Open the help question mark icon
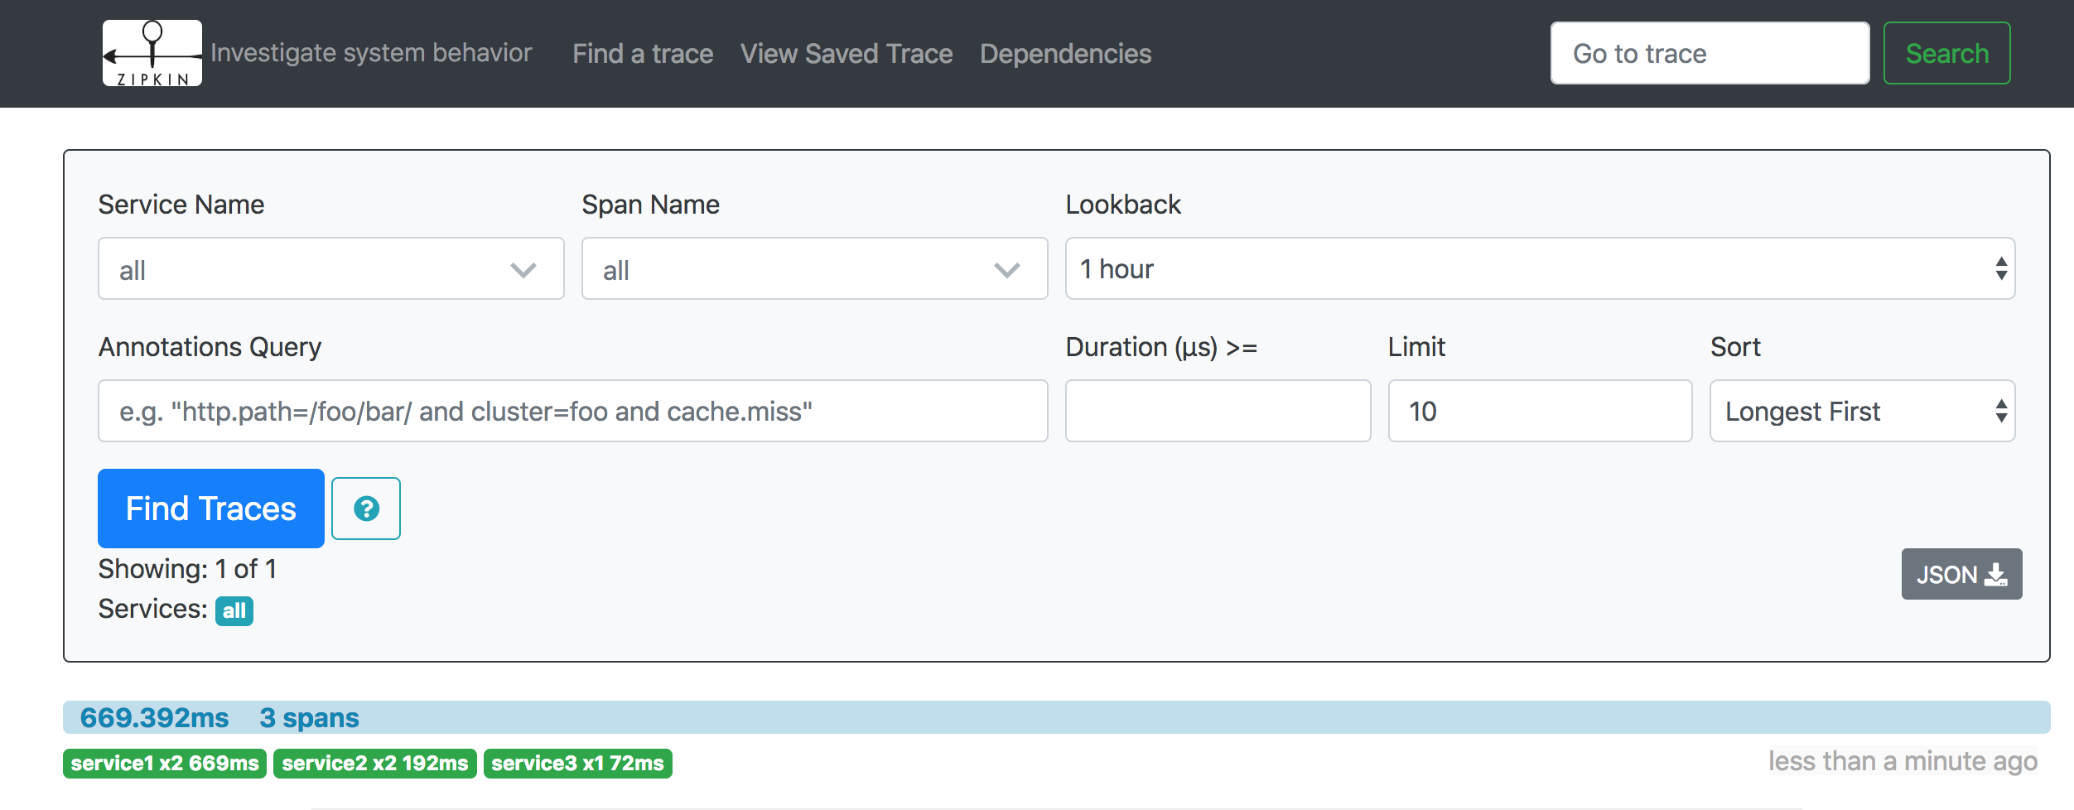Image resolution: width=2074 pixels, height=810 pixels. click(366, 509)
